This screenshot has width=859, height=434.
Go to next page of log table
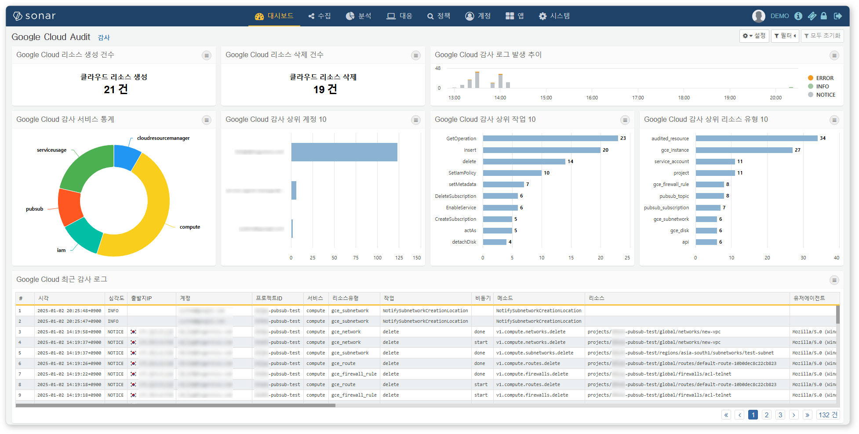794,415
